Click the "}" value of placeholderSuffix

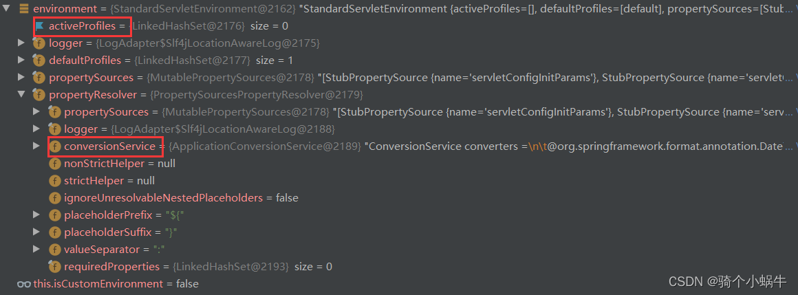coord(171,232)
